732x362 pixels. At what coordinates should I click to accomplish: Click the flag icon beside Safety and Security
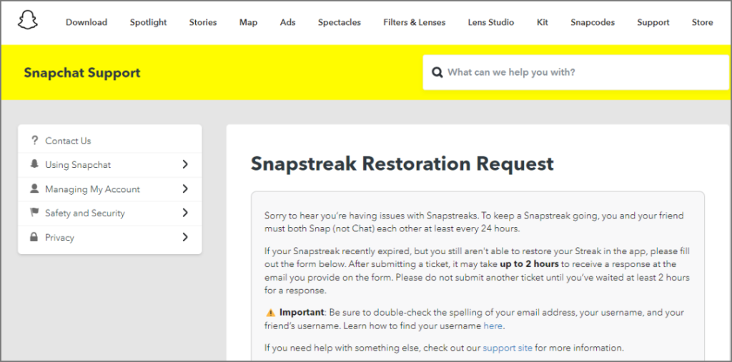click(x=34, y=213)
